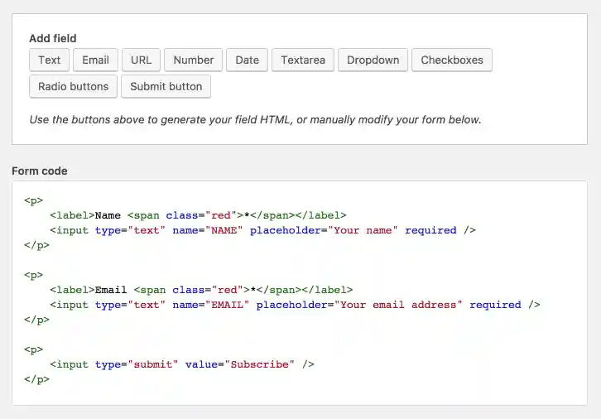Click the Email label code line
601x419 pixels.
coord(201,290)
